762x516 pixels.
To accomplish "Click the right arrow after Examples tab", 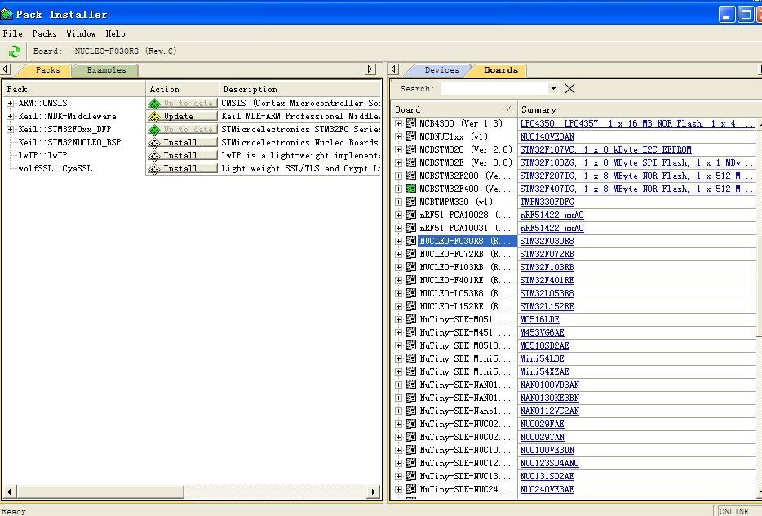I will click(x=370, y=69).
